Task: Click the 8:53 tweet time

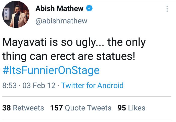Action: tap(9, 85)
